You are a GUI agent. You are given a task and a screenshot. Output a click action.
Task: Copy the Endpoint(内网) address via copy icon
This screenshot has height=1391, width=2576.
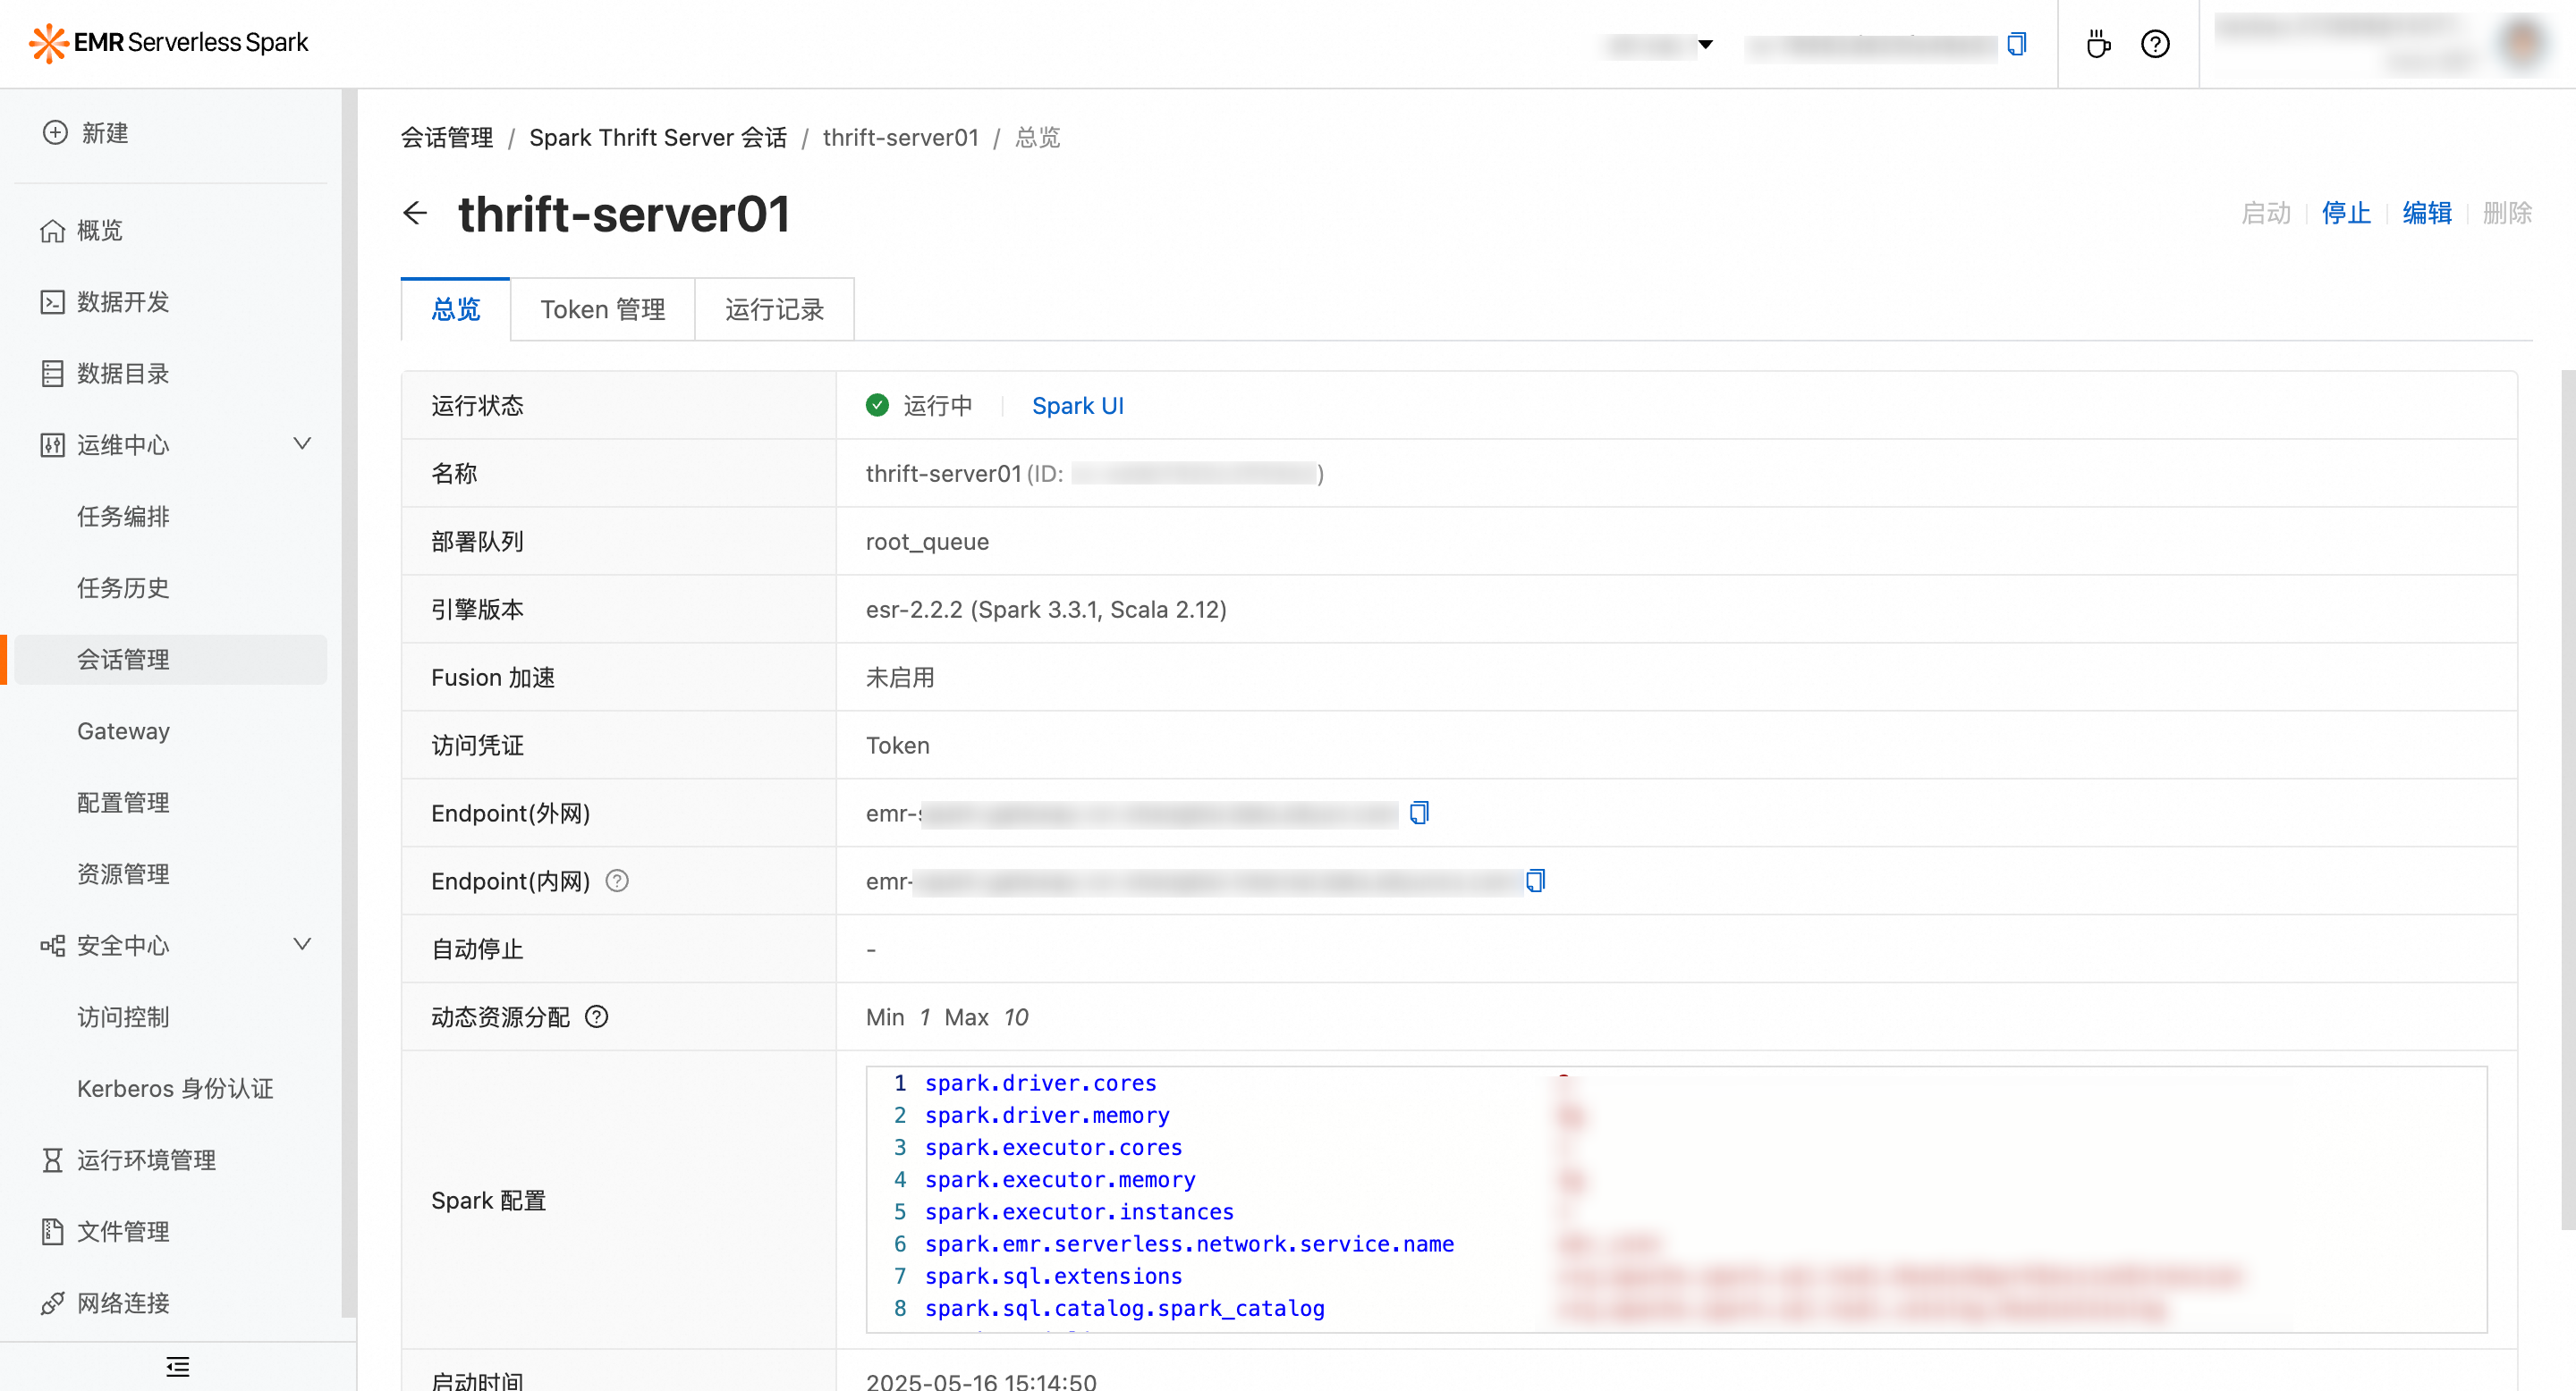[x=1536, y=881]
